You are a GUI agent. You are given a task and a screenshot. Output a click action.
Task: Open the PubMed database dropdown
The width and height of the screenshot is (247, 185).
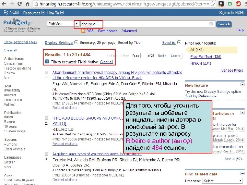(x=63, y=24)
